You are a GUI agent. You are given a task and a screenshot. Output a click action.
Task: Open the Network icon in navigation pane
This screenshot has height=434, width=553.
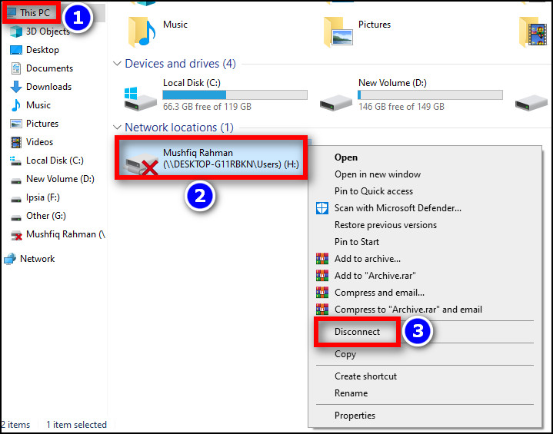point(10,259)
